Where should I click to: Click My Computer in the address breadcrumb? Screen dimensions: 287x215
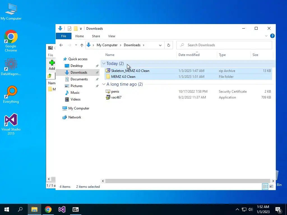(x=107, y=45)
